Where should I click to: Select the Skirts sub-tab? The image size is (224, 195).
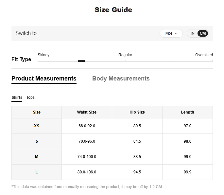17,97
